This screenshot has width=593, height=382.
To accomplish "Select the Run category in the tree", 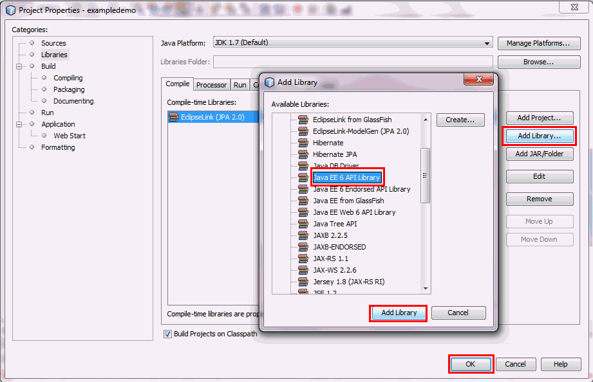I will (47, 113).
